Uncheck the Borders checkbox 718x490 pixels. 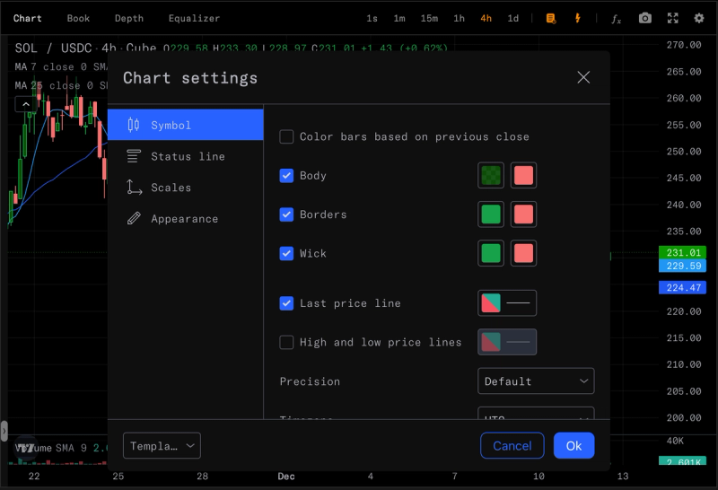pos(286,214)
